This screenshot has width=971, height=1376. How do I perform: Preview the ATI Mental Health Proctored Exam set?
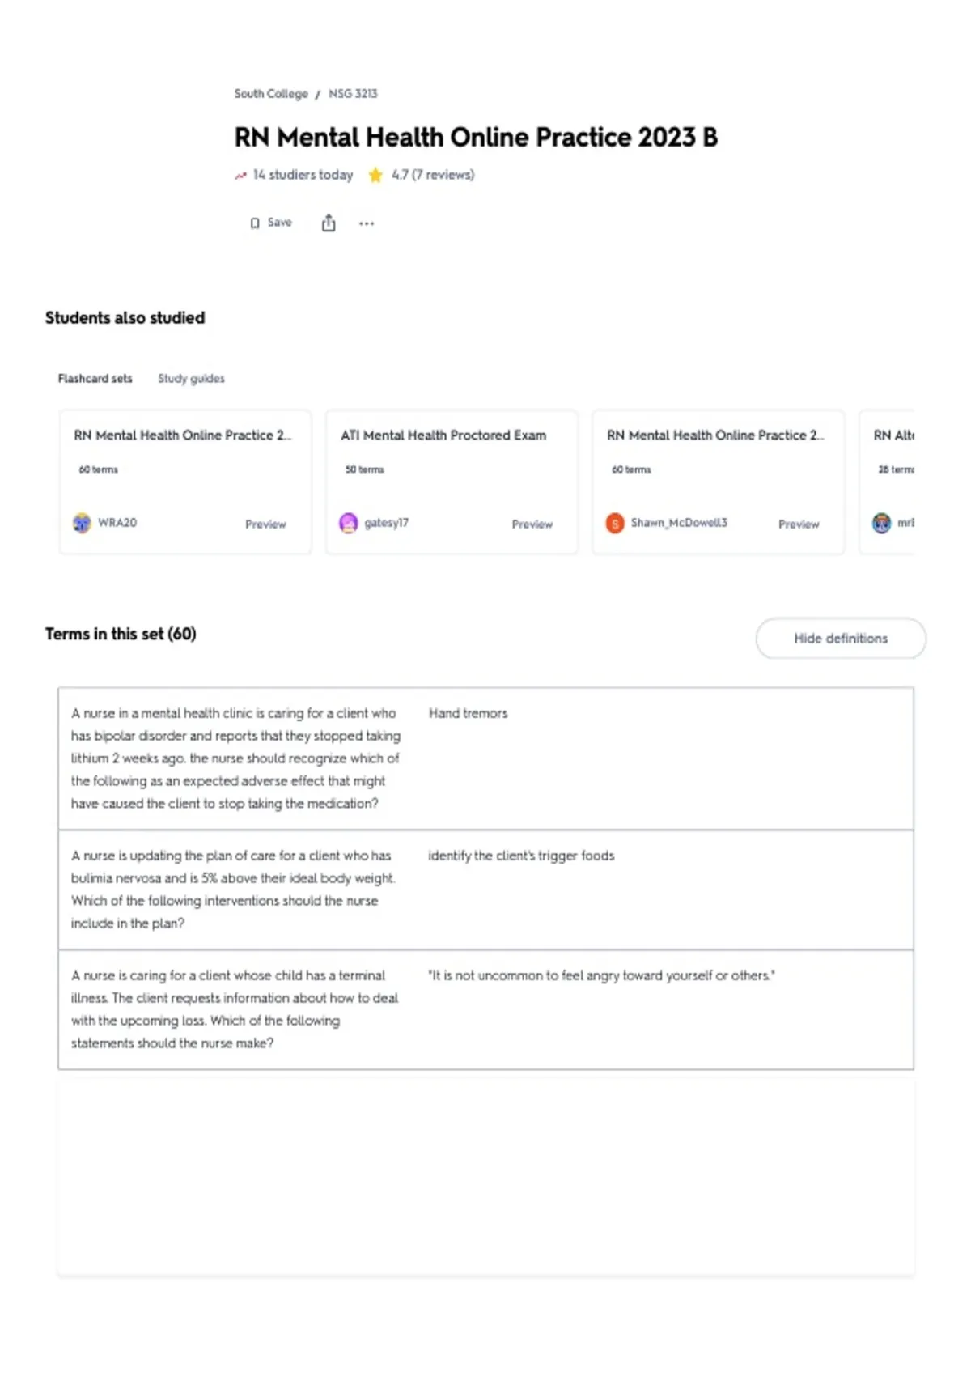(x=532, y=524)
